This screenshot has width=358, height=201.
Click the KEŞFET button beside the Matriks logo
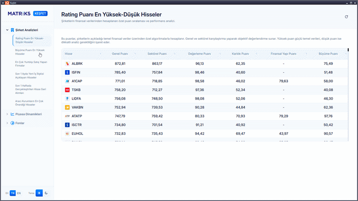coord(41,14)
